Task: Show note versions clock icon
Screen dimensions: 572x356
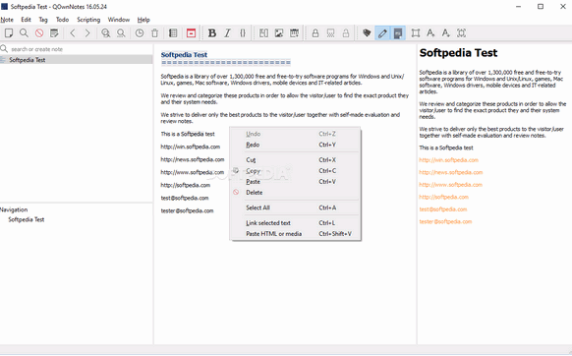Action: (x=140, y=33)
